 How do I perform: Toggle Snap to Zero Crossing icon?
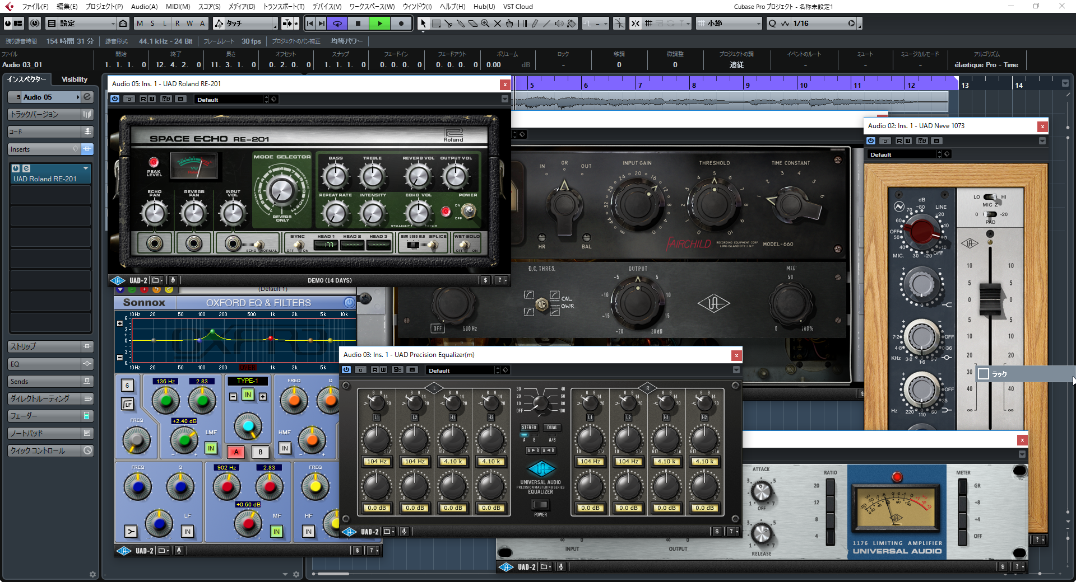tap(619, 24)
